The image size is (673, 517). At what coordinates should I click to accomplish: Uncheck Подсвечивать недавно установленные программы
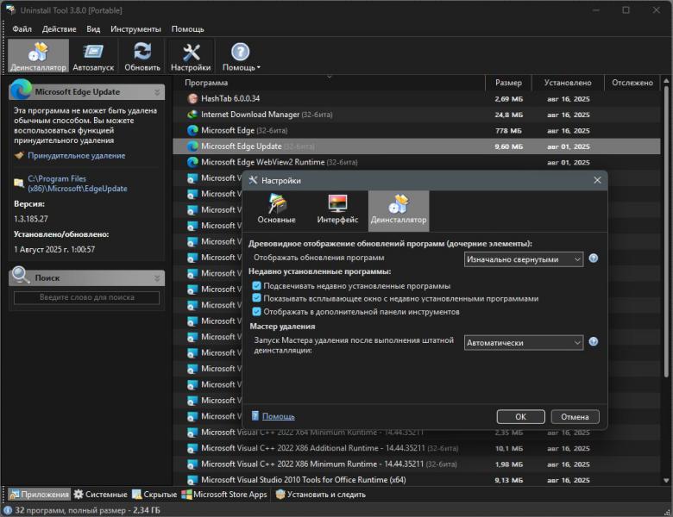[x=256, y=286]
